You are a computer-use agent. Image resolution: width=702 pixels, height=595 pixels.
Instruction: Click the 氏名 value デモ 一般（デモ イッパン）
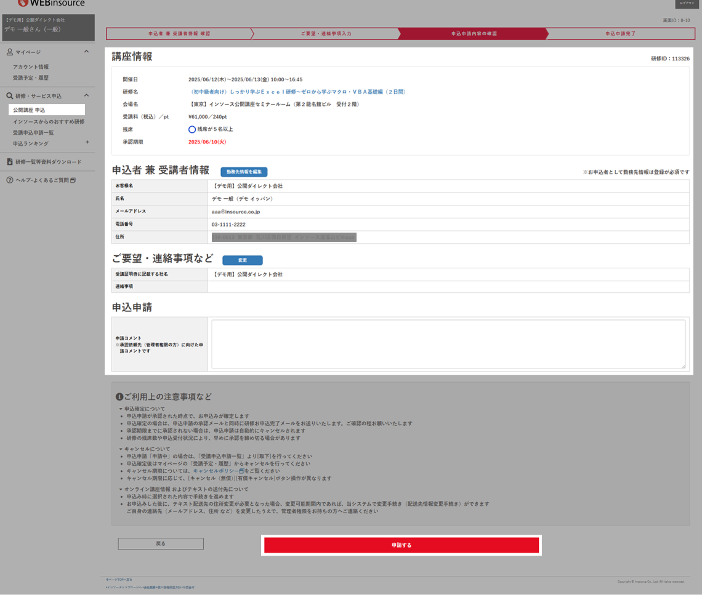[x=242, y=199]
